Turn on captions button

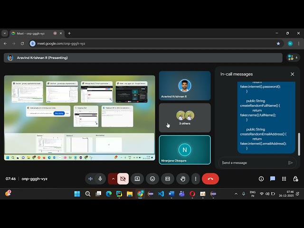tap(168, 179)
